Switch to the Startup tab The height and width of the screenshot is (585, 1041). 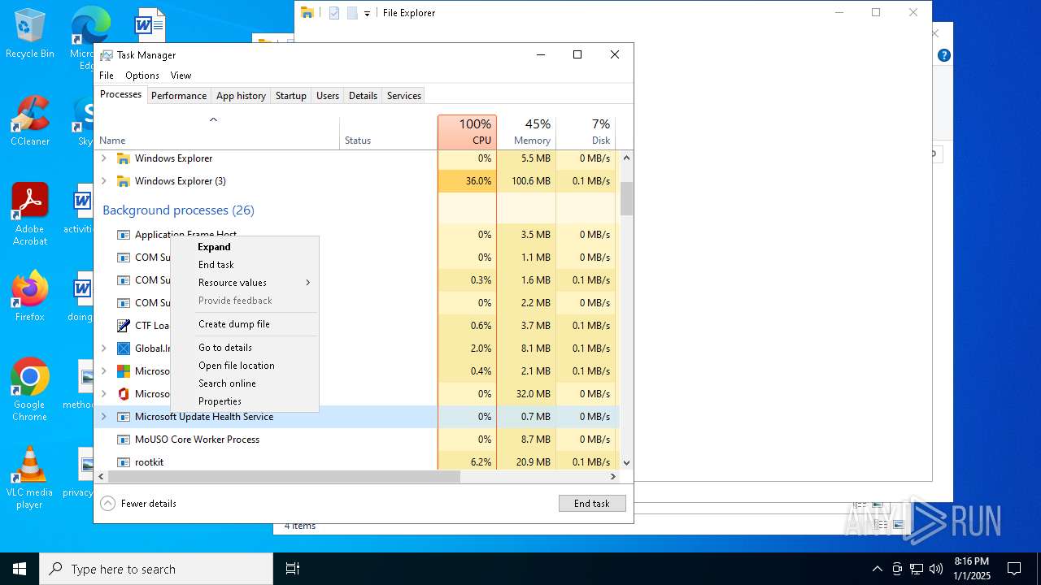pyautogui.click(x=290, y=96)
